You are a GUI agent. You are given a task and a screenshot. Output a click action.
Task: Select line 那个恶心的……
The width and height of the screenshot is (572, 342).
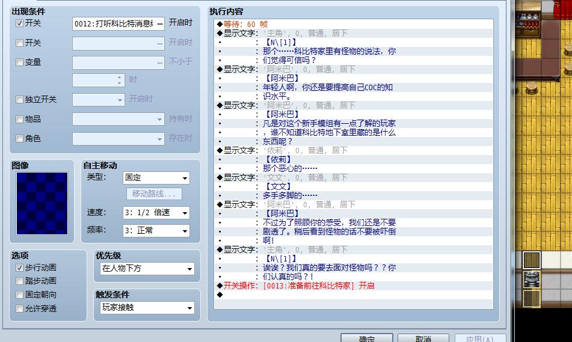[x=354, y=168]
